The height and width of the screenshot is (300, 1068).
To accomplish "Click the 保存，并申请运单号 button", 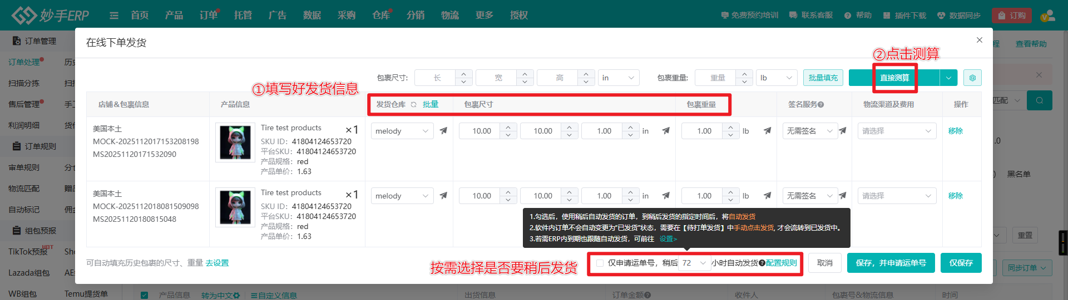I will [x=891, y=263].
